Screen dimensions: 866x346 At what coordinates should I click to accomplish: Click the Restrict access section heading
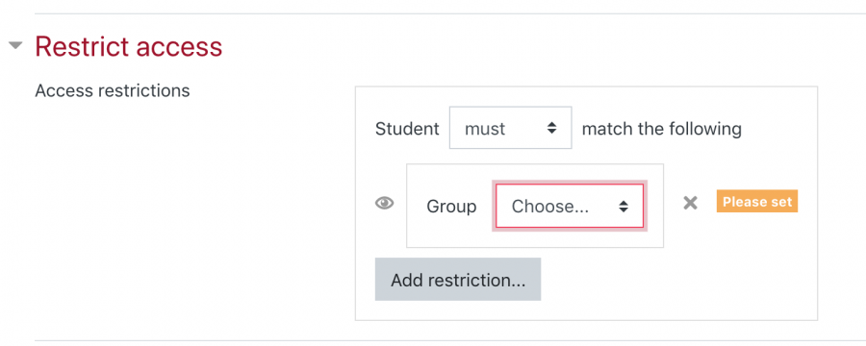[x=129, y=46]
